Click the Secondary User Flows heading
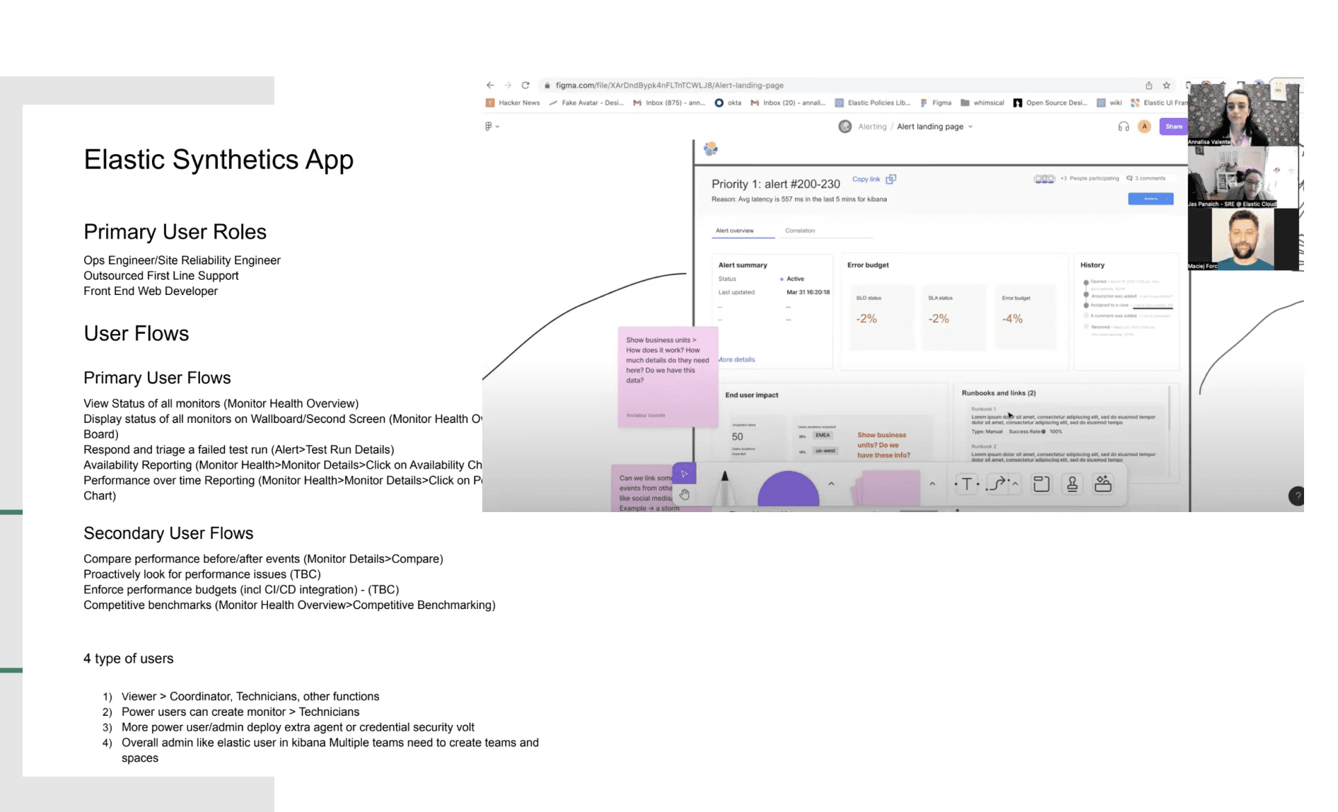Viewport: 1338px width, 812px height. click(x=168, y=533)
